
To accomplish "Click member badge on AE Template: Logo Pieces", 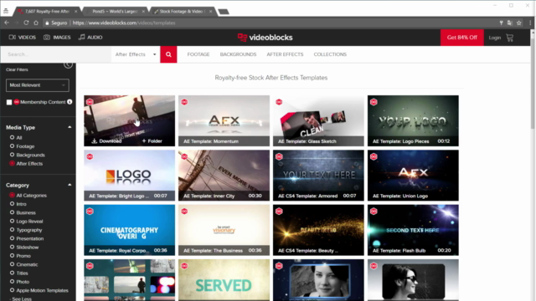I will coord(374,102).
